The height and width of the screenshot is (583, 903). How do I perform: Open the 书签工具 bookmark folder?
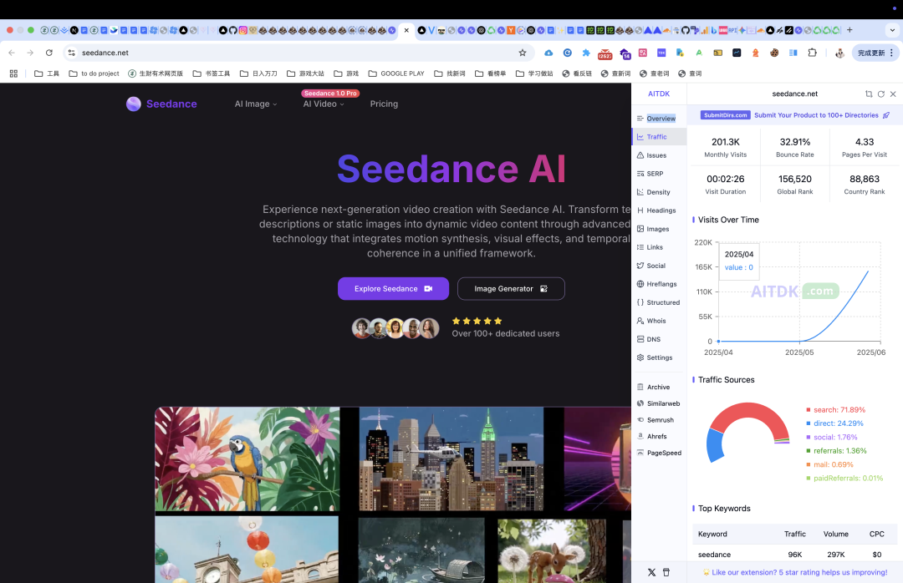click(212, 74)
